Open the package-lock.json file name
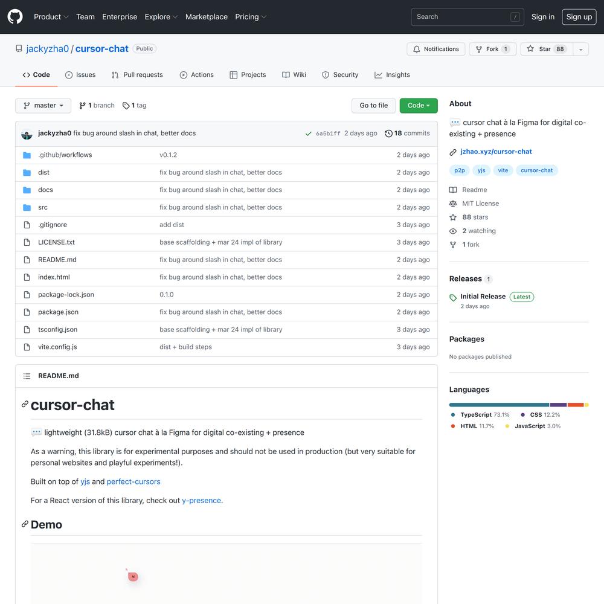Image resolution: width=604 pixels, height=604 pixels. pyautogui.click(x=66, y=295)
